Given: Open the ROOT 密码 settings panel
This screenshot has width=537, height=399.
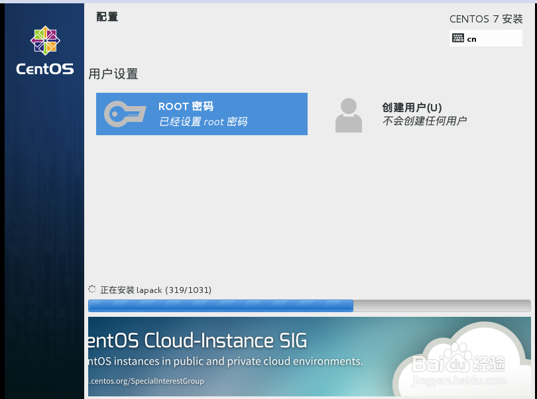Looking at the screenshot, I should point(202,113).
